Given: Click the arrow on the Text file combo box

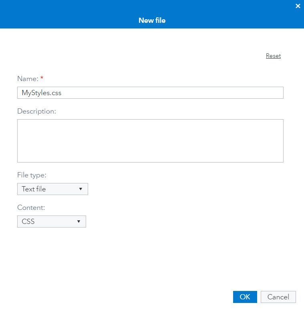Looking at the screenshot, I should 81,189.
